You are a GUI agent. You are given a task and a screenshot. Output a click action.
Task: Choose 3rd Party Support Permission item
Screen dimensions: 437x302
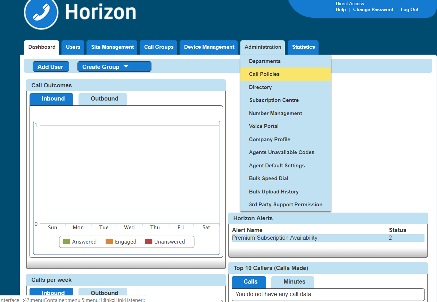point(286,205)
